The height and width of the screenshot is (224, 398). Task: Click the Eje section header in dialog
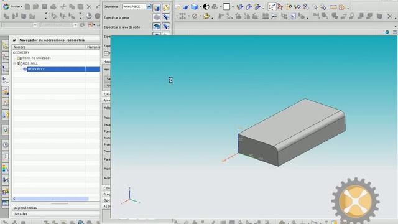106,94
